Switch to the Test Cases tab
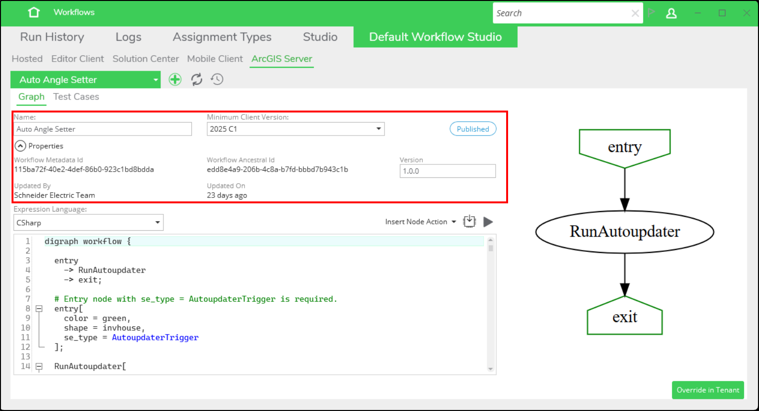Screen dimensions: 759x411 coord(76,97)
